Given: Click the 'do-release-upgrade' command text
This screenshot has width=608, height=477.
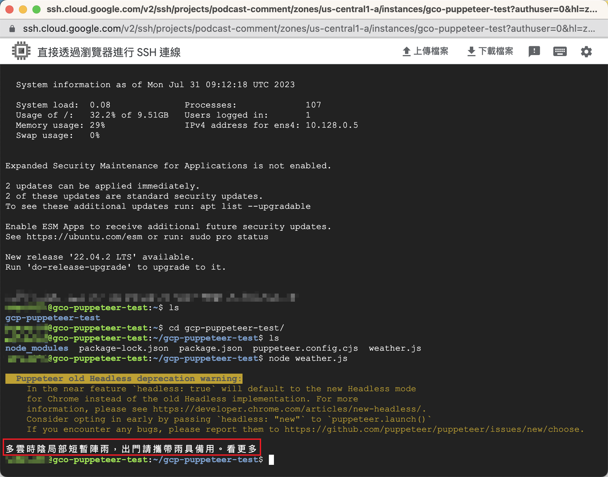Looking at the screenshot, I should coord(79,267).
